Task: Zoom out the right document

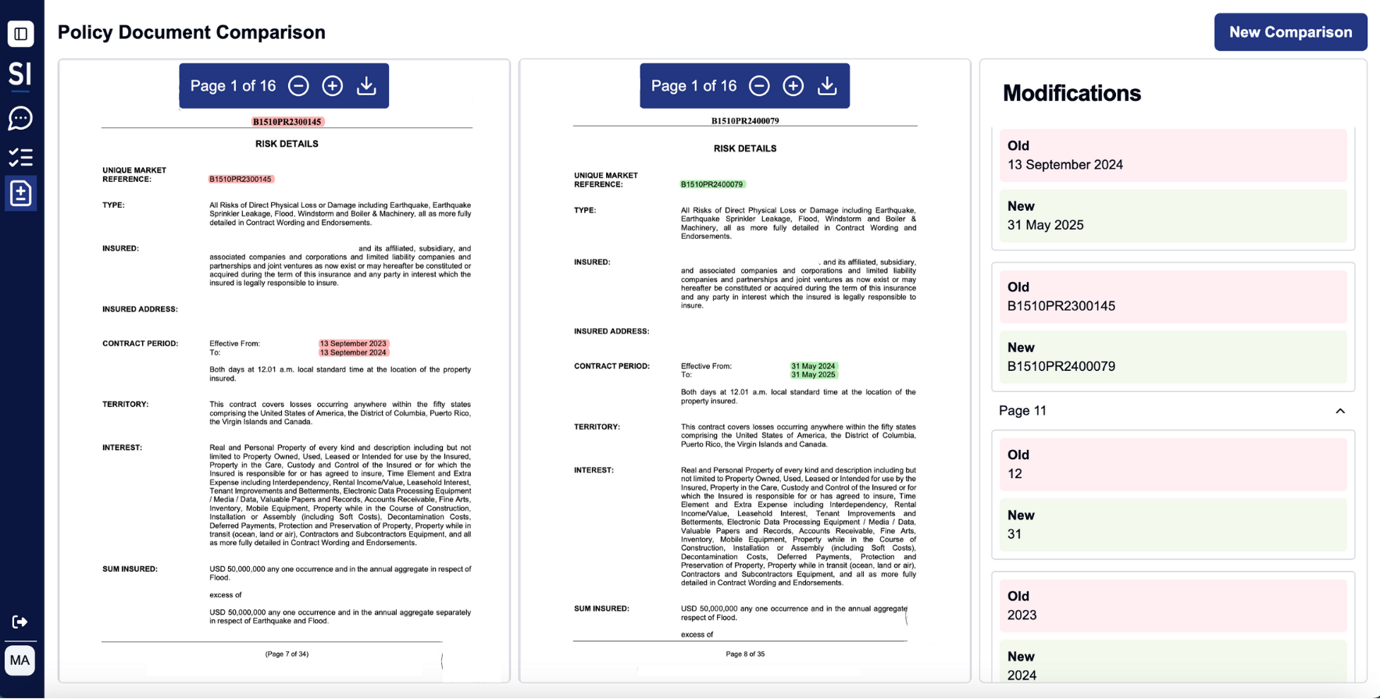Action: pyautogui.click(x=759, y=86)
